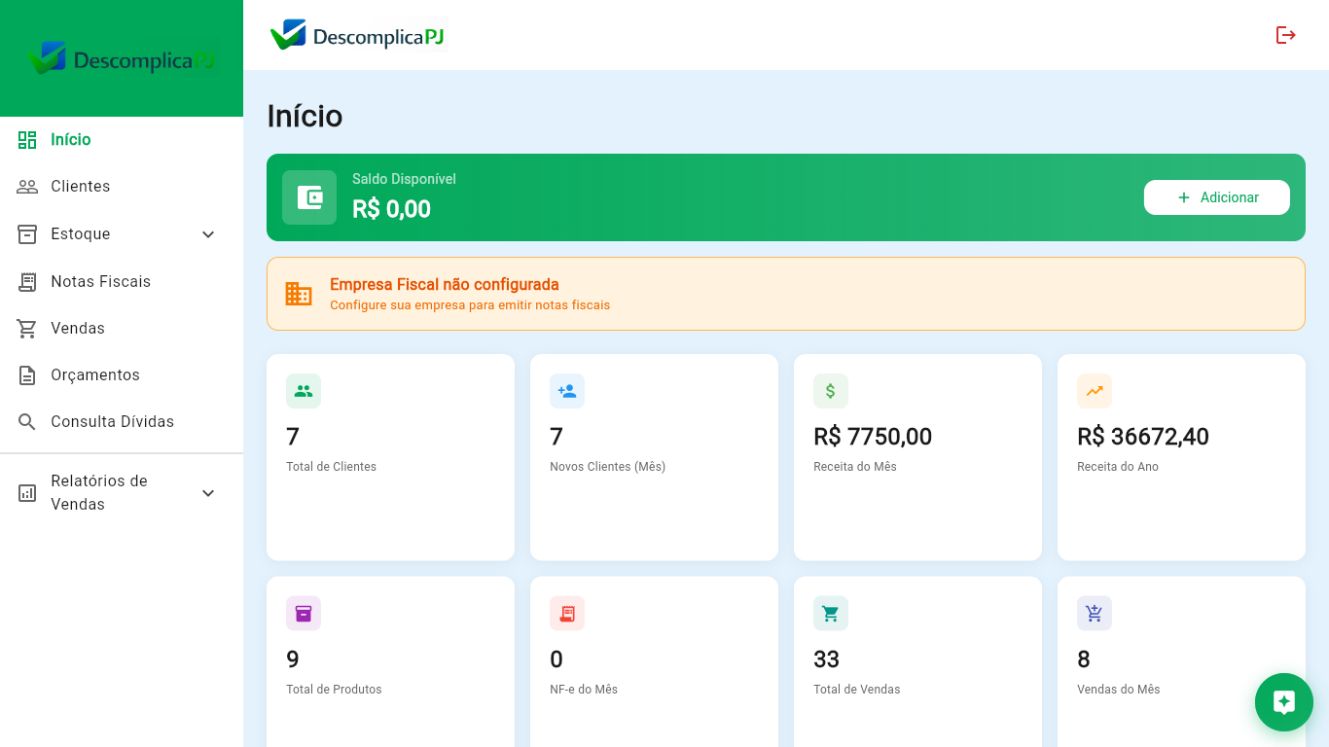Click the Notas Fiscais receipt icon in sidebar
Viewport: 1329px width, 747px height.
tap(27, 282)
